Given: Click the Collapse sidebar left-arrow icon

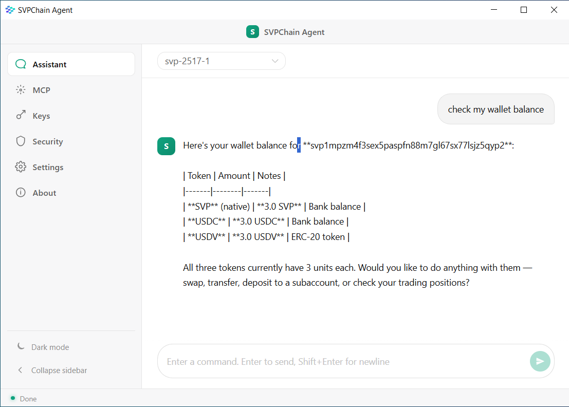Looking at the screenshot, I should [x=21, y=370].
